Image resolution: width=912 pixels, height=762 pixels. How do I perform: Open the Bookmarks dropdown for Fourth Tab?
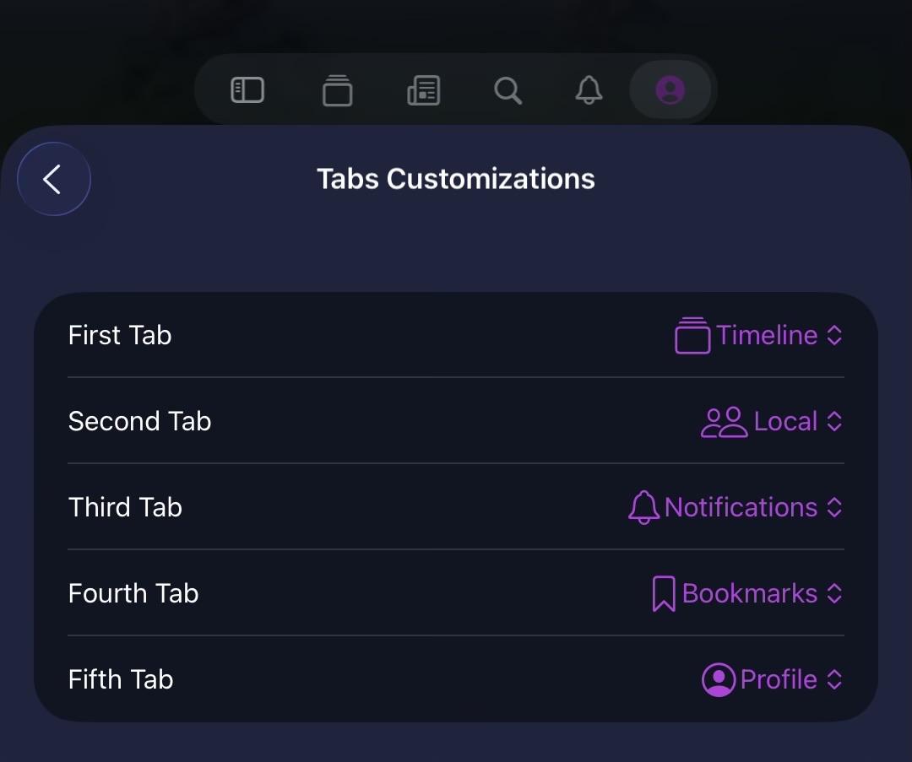[747, 593]
